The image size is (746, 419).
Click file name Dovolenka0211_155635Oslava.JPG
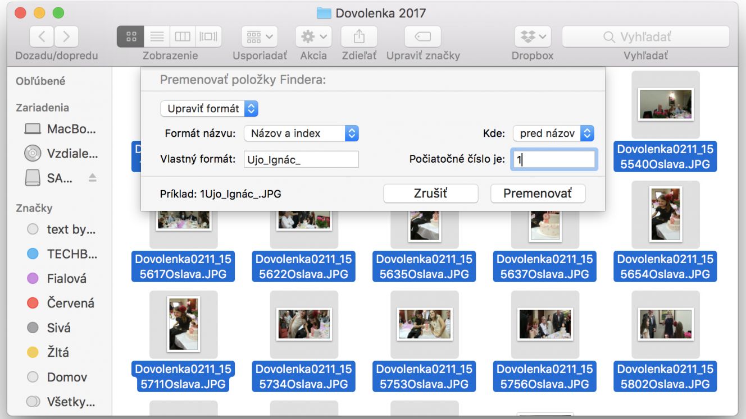click(x=425, y=266)
